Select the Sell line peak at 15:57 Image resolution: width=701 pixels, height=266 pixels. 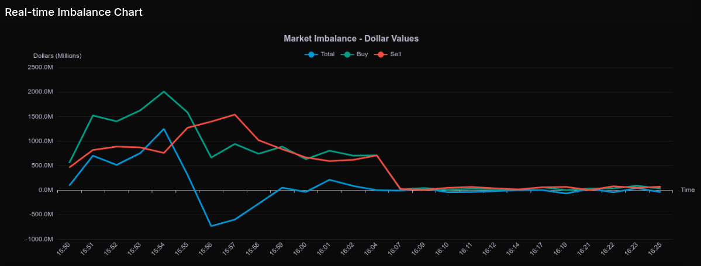click(234, 115)
